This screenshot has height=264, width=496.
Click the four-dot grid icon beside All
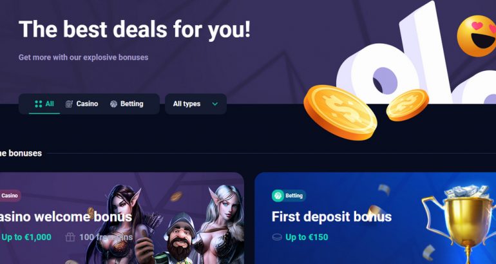[x=38, y=104]
